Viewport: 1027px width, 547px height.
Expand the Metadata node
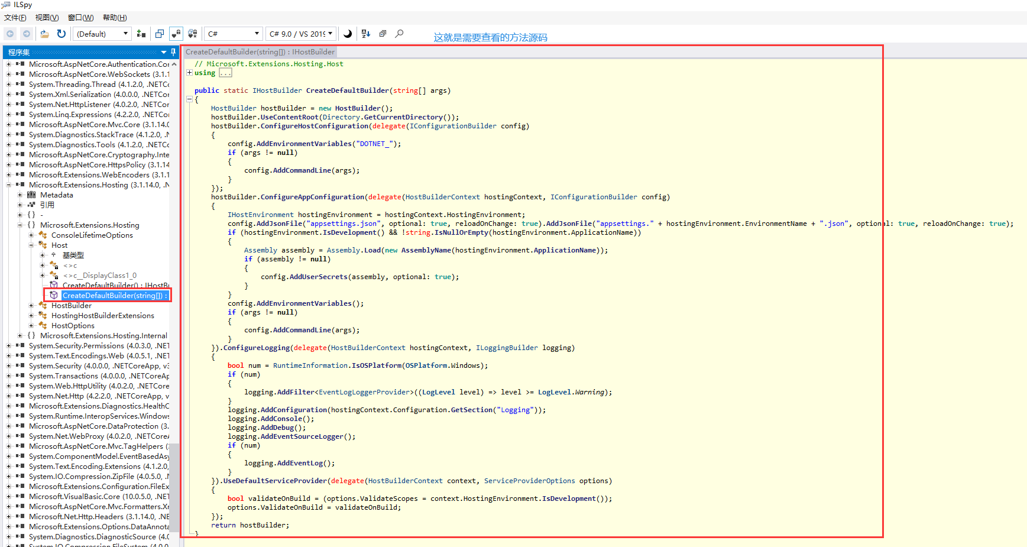pos(20,195)
